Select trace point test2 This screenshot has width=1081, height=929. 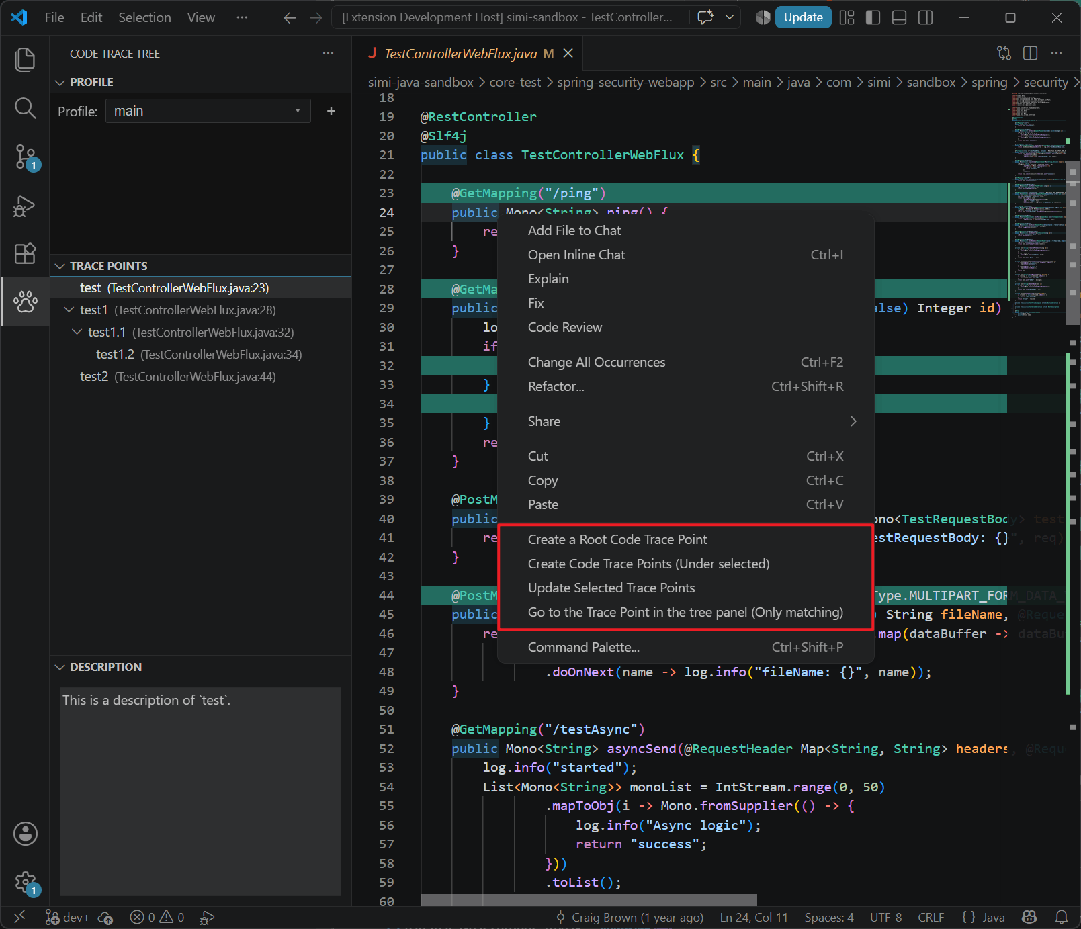[200, 376]
